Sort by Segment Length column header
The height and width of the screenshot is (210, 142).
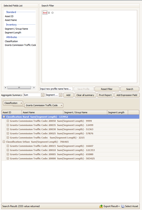click(118, 112)
